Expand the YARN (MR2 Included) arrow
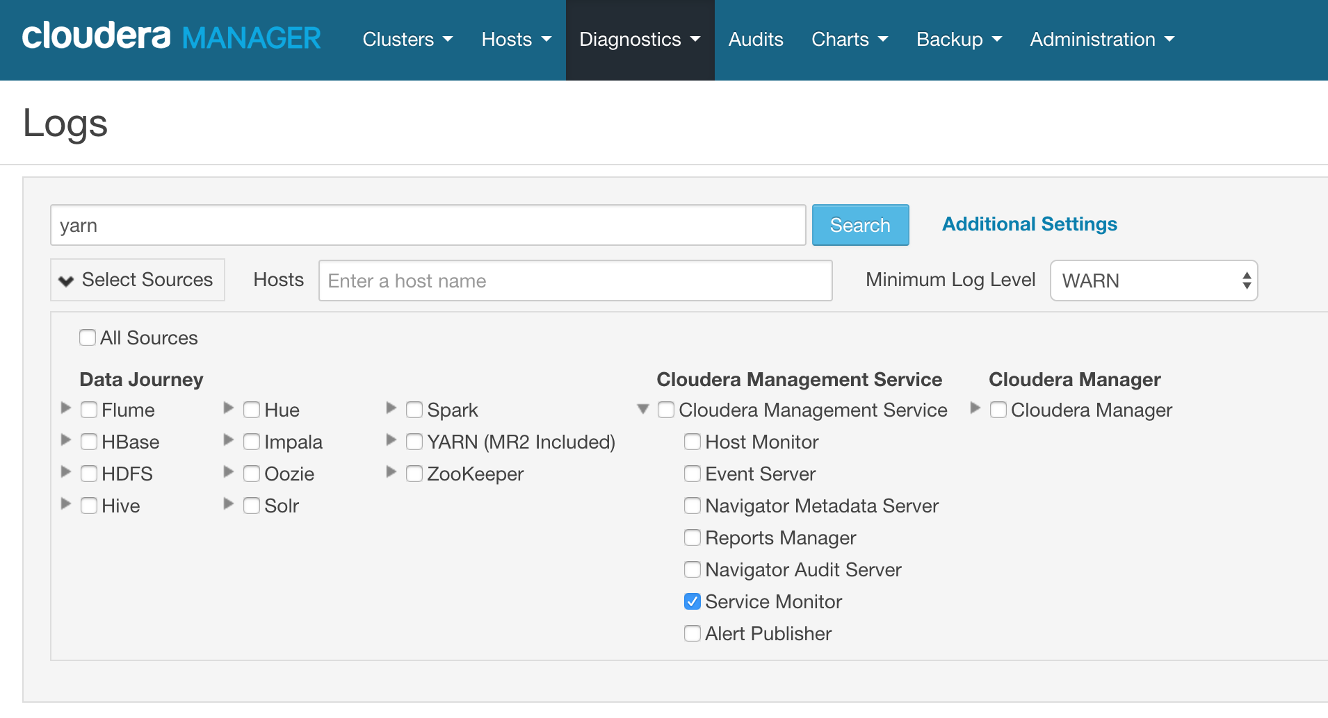This screenshot has height=718, width=1328. point(391,440)
